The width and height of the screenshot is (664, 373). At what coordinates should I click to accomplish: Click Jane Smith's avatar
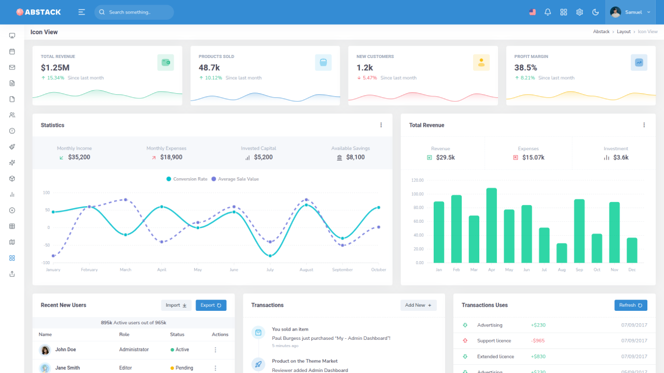(x=45, y=368)
